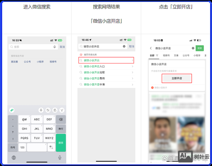This screenshot has width=212, height=166.
Task: Tap the DEF key
Action: click(x=49, y=119)
